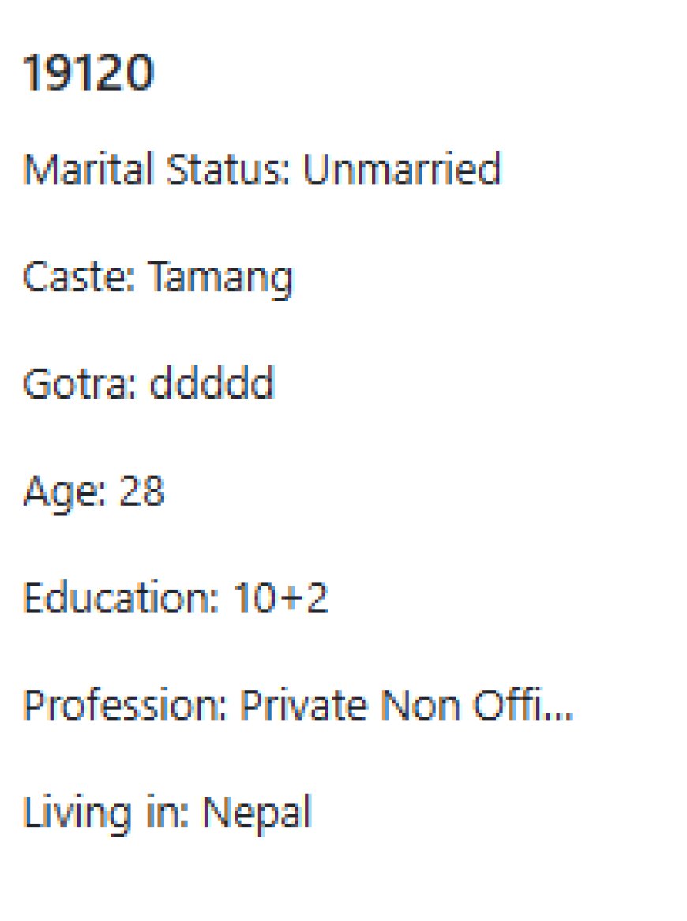Select the "Unmarried" status value
This screenshot has width=687, height=921.
coord(402,169)
